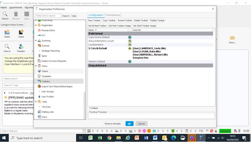
Task: Click the globe icon beside Care Home Default
Action: [130, 37]
